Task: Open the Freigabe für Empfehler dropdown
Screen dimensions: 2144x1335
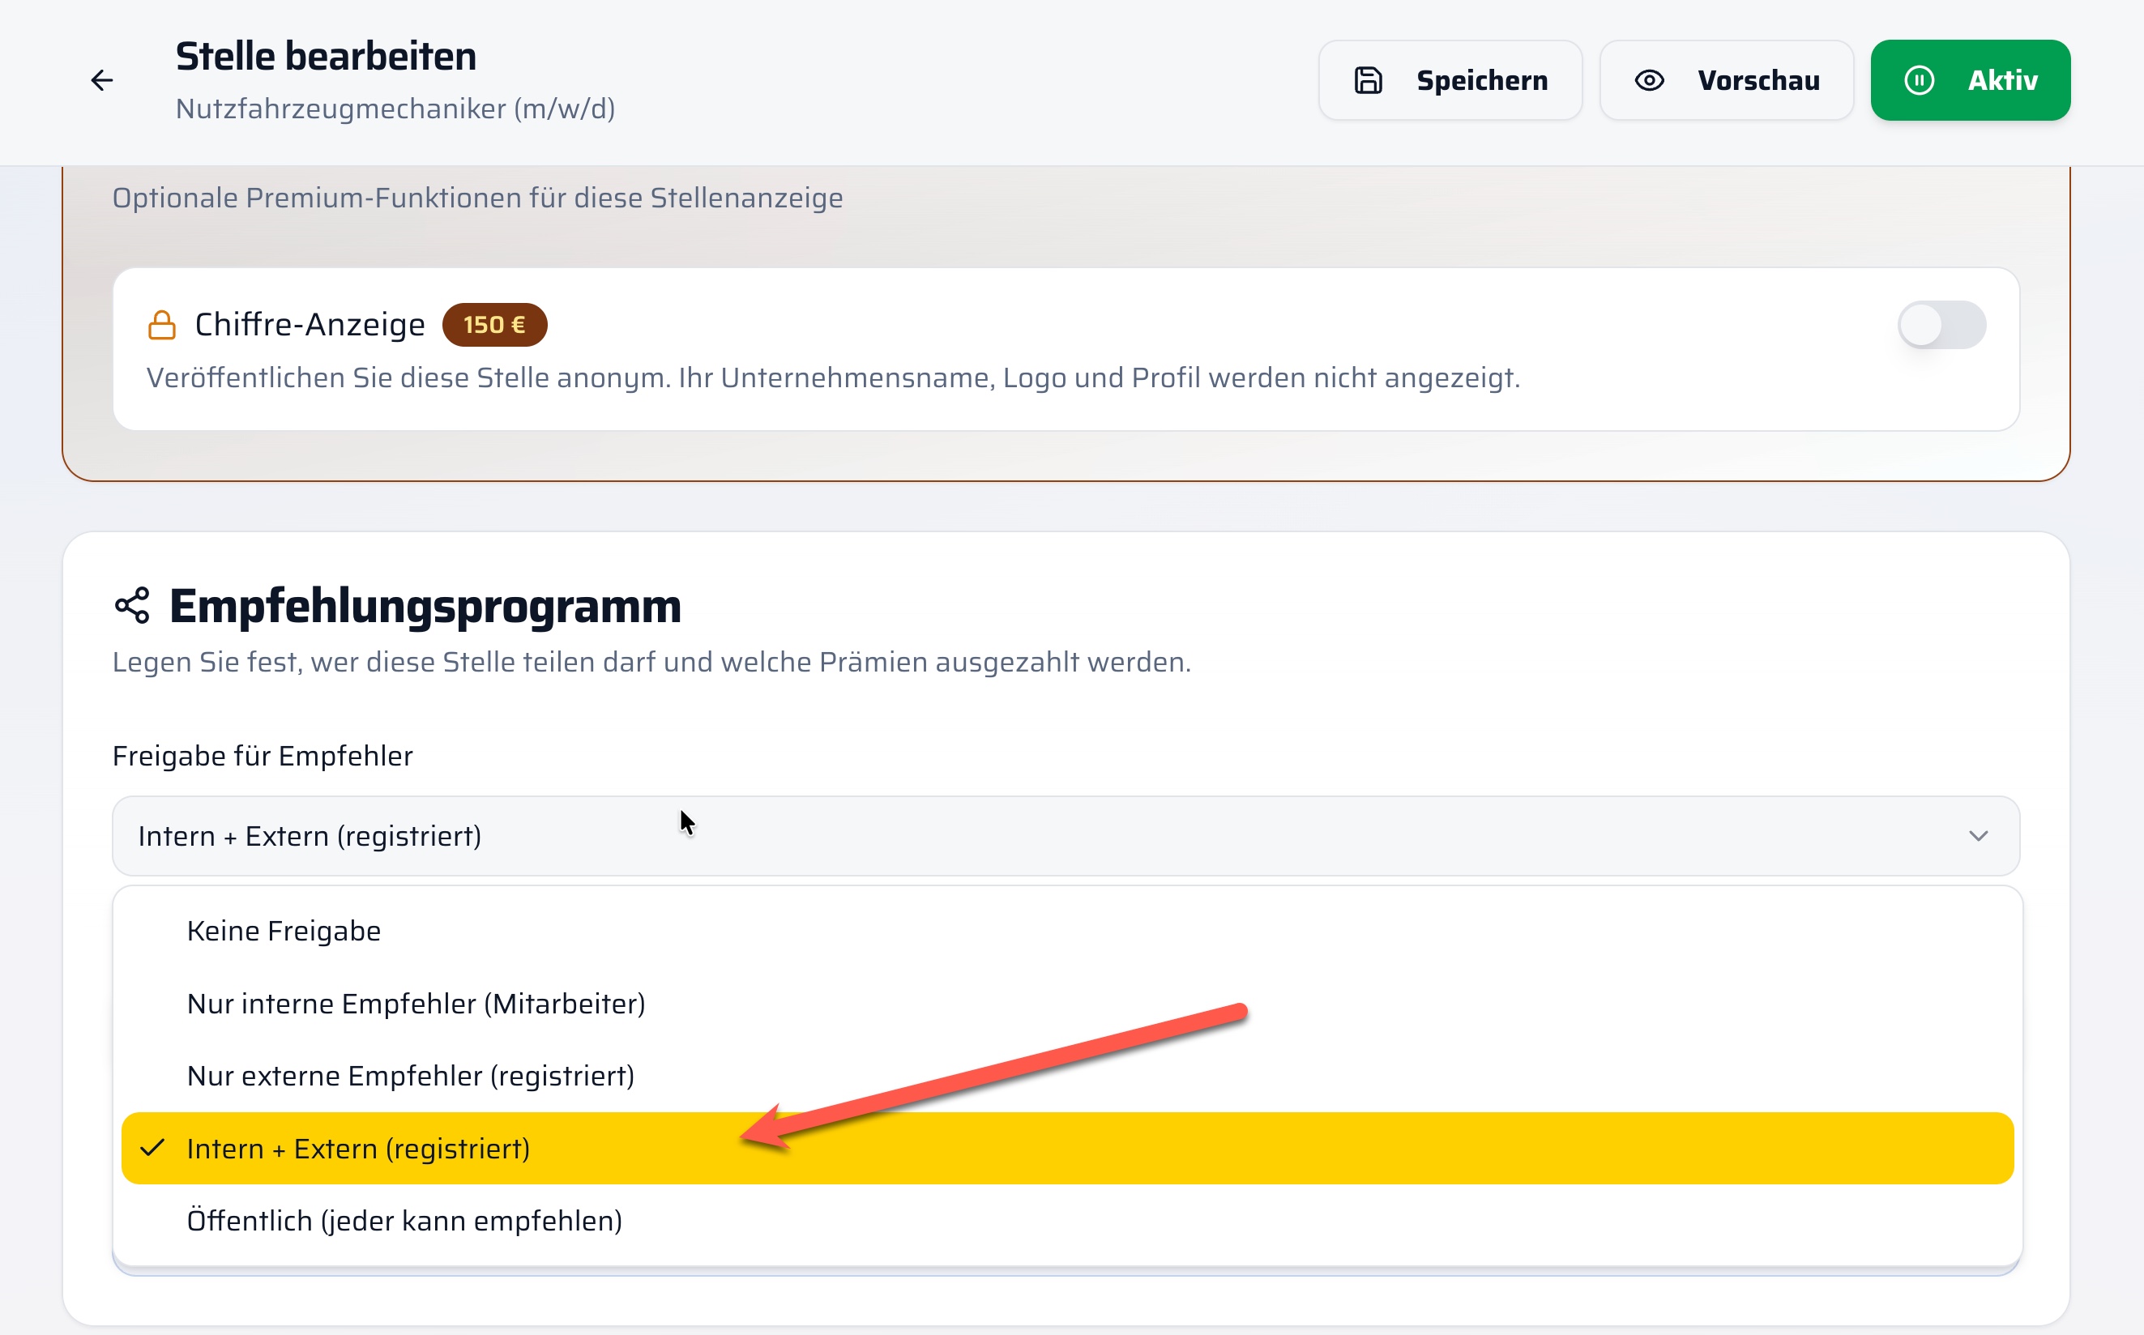Action: click(1066, 836)
